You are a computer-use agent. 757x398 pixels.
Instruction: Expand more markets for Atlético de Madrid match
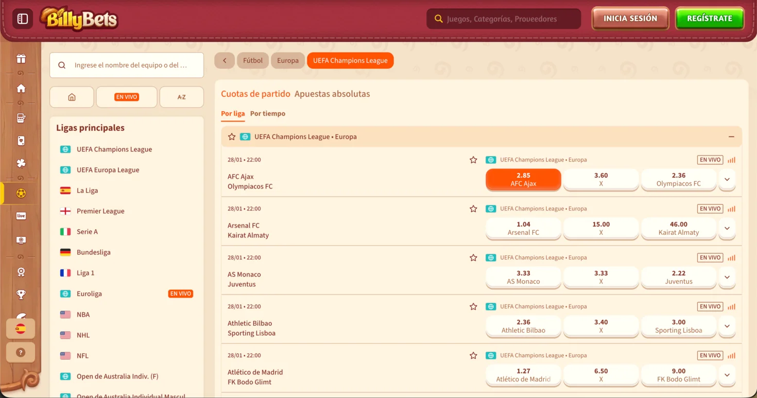727,375
